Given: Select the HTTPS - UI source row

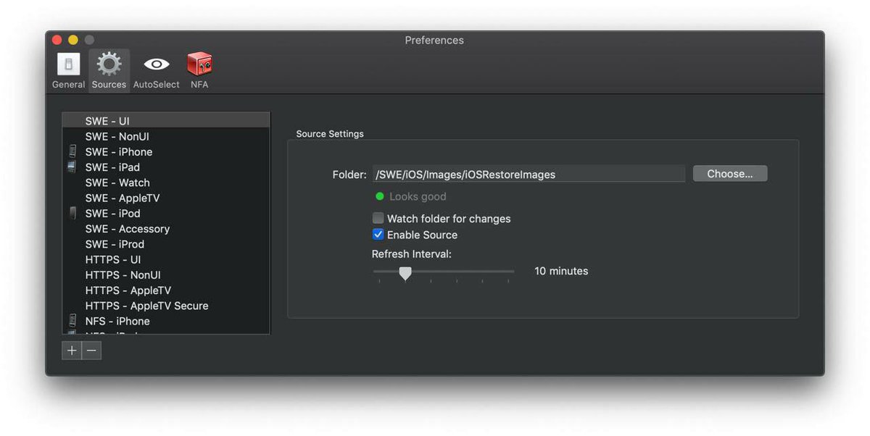Looking at the screenshot, I should click(166, 259).
